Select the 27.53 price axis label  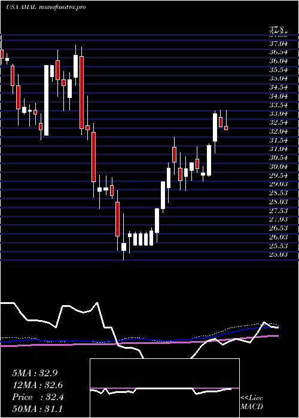[279, 211]
